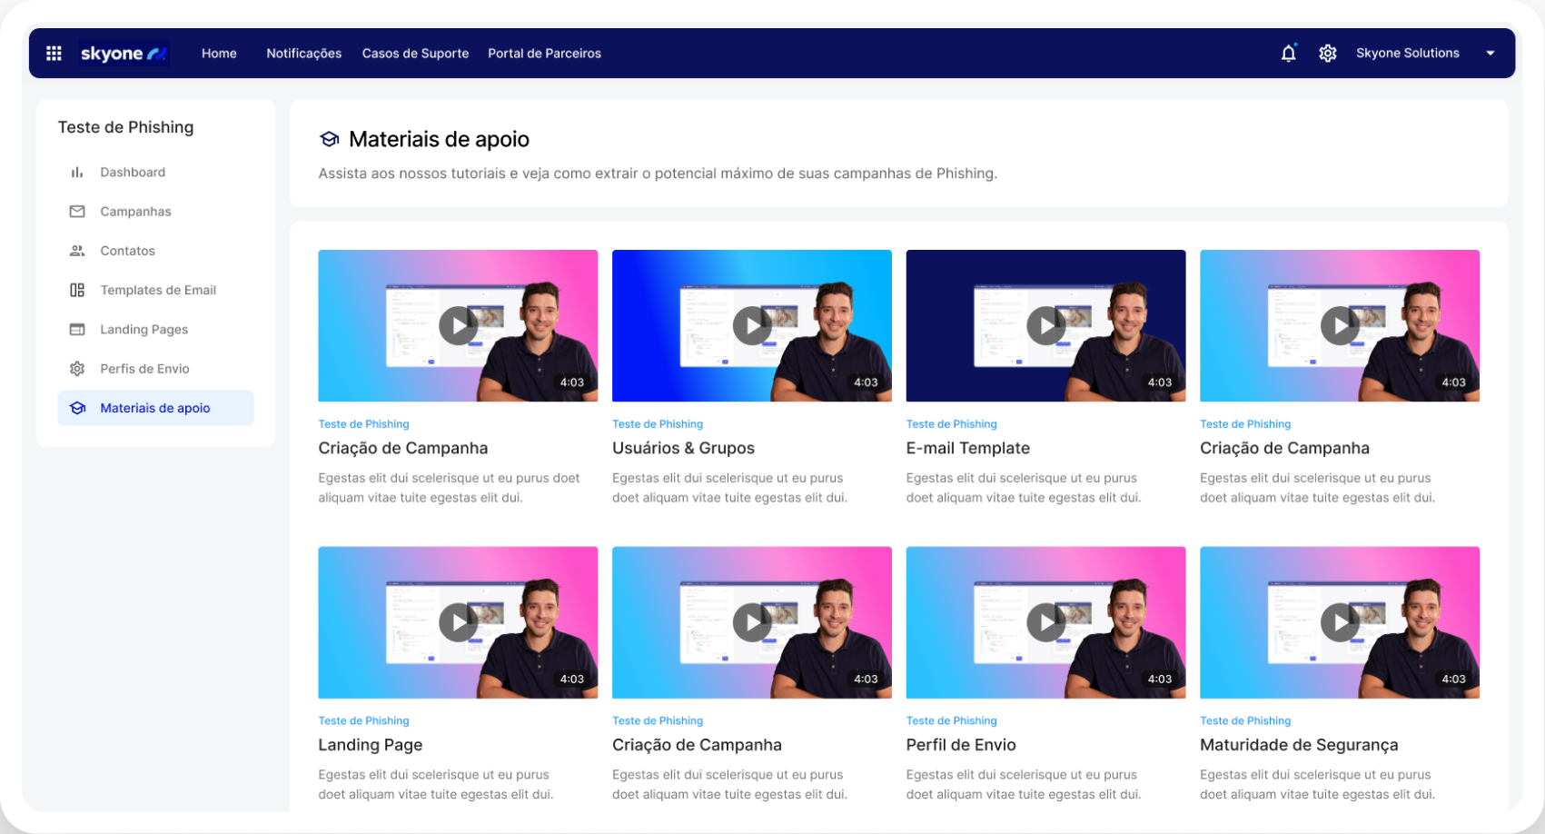Open the apps grid icon in top navigation
Viewport: 1545px width, 834px height.
pyautogui.click(x=54, y=53)
